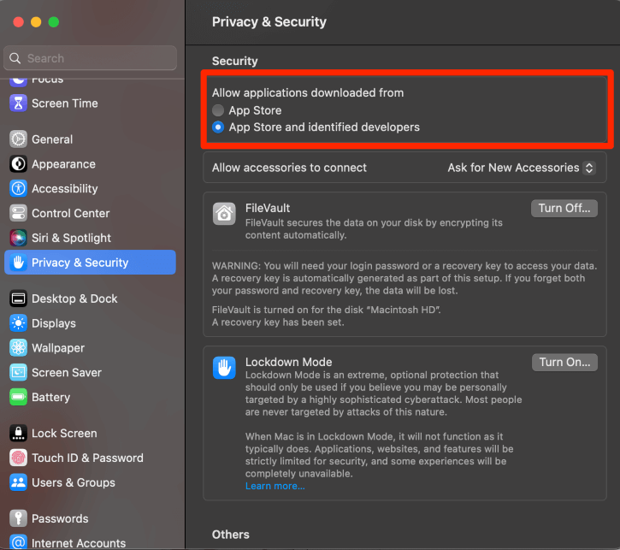Click the Accessibility icon in sidebar

pos(18,189)
